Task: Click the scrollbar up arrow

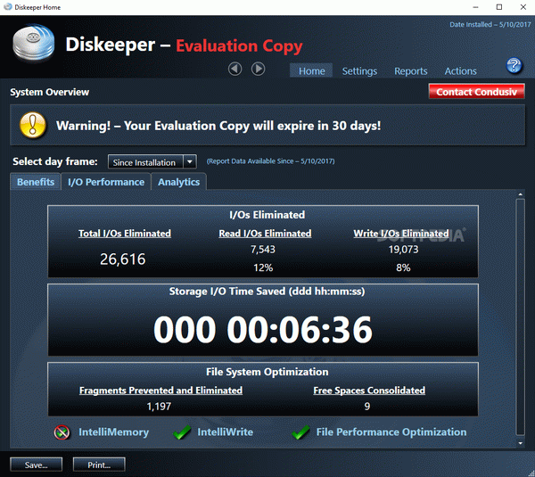Action: 521,194
